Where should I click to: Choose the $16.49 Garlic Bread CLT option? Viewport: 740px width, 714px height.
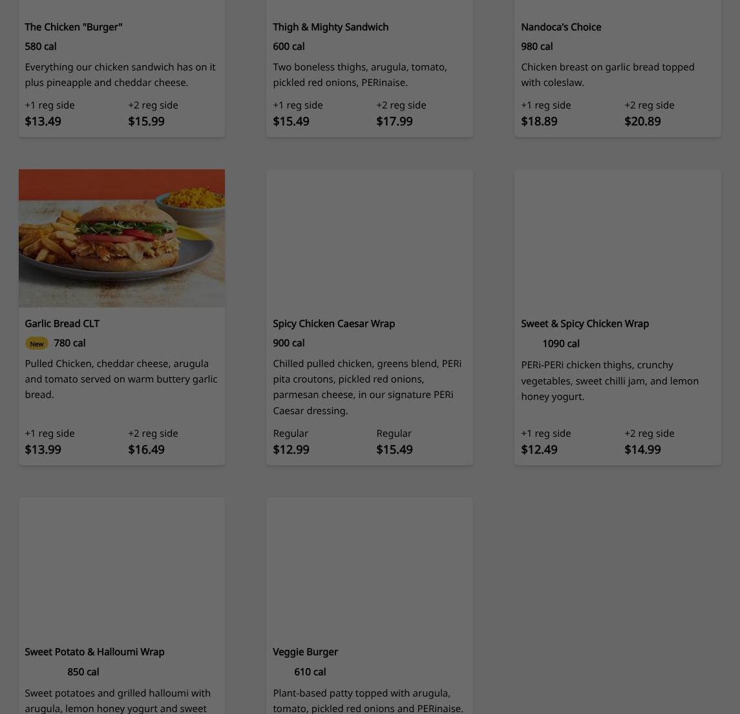coord(146,449)
